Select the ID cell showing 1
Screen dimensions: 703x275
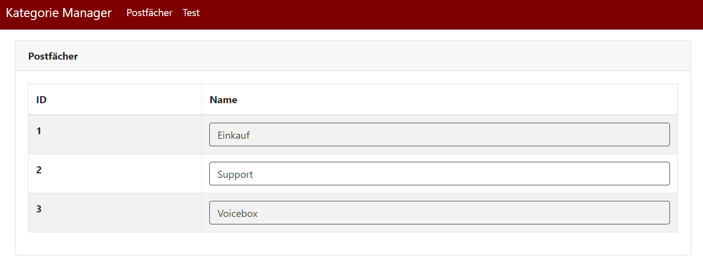(x=39, y=131)
